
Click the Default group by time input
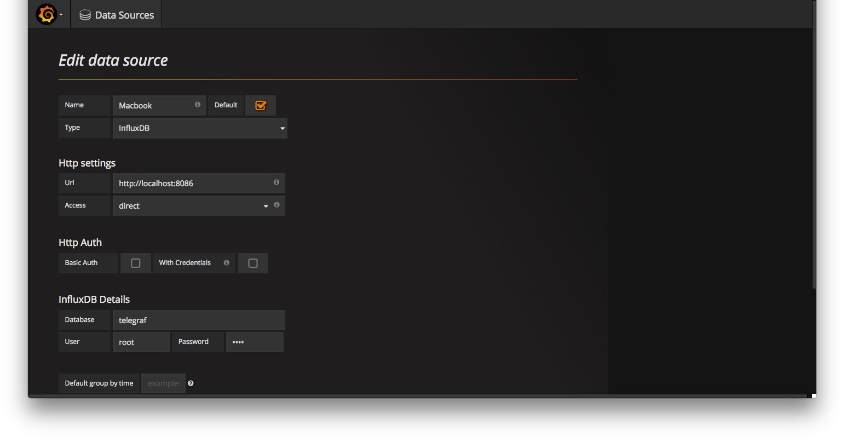click(x=164, y=383)
